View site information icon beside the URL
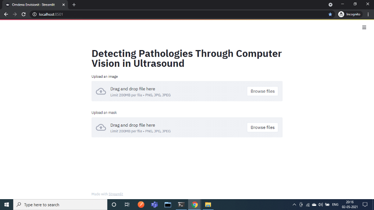 click(34, 14)
